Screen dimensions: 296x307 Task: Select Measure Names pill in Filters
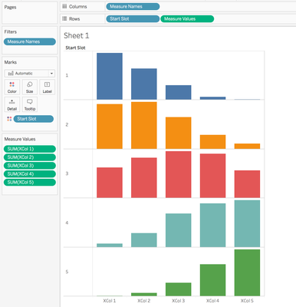point(30,41)
